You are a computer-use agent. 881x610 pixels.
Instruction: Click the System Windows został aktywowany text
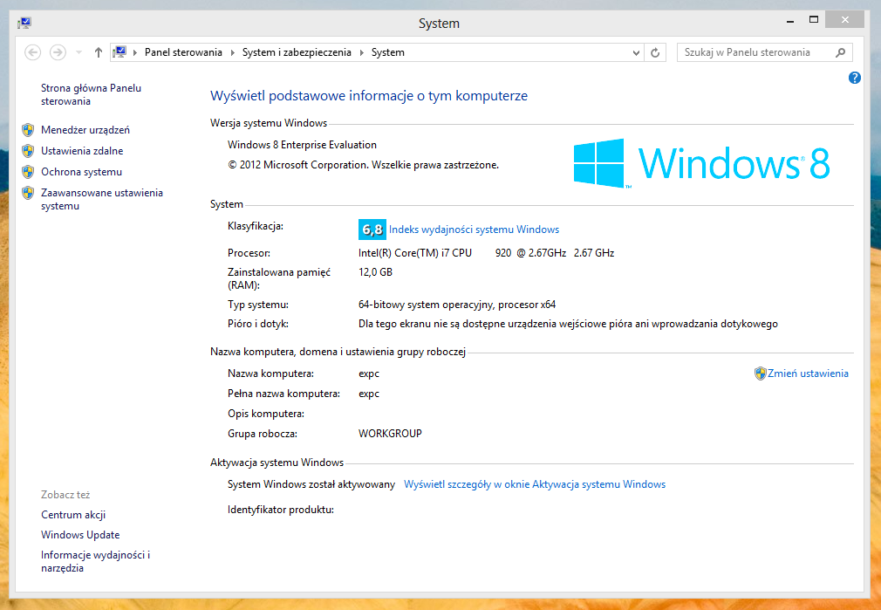coord(311,484)
